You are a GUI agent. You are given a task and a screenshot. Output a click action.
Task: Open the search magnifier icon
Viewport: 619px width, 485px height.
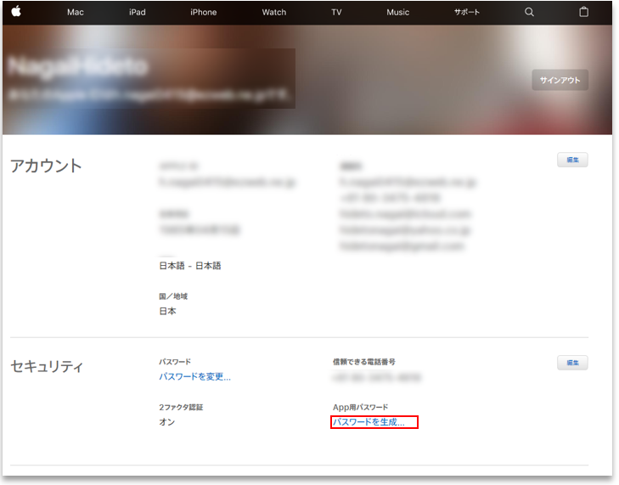[x=529, y=12]
